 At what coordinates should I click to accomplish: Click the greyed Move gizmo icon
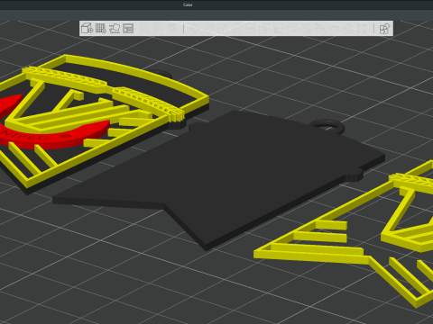point(194,29)
